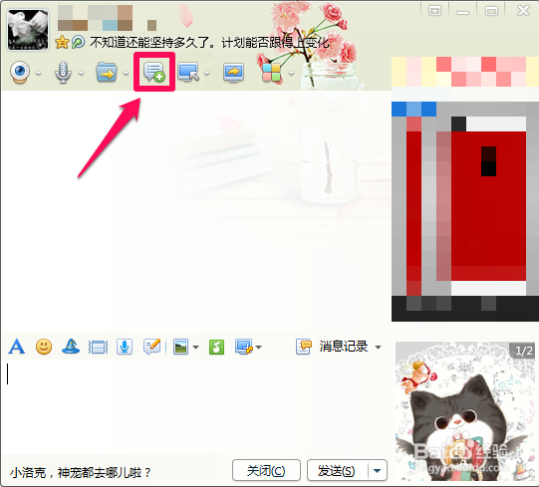
Task: Click in the message input field
Action: click(x=196, y=407)
